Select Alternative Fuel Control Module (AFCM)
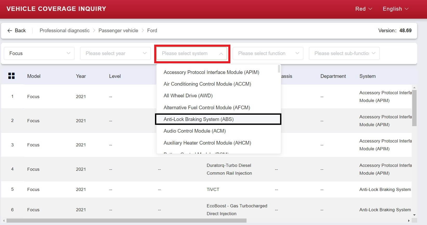The width and height of the screenshot is (427, 225). coord(207,108)
